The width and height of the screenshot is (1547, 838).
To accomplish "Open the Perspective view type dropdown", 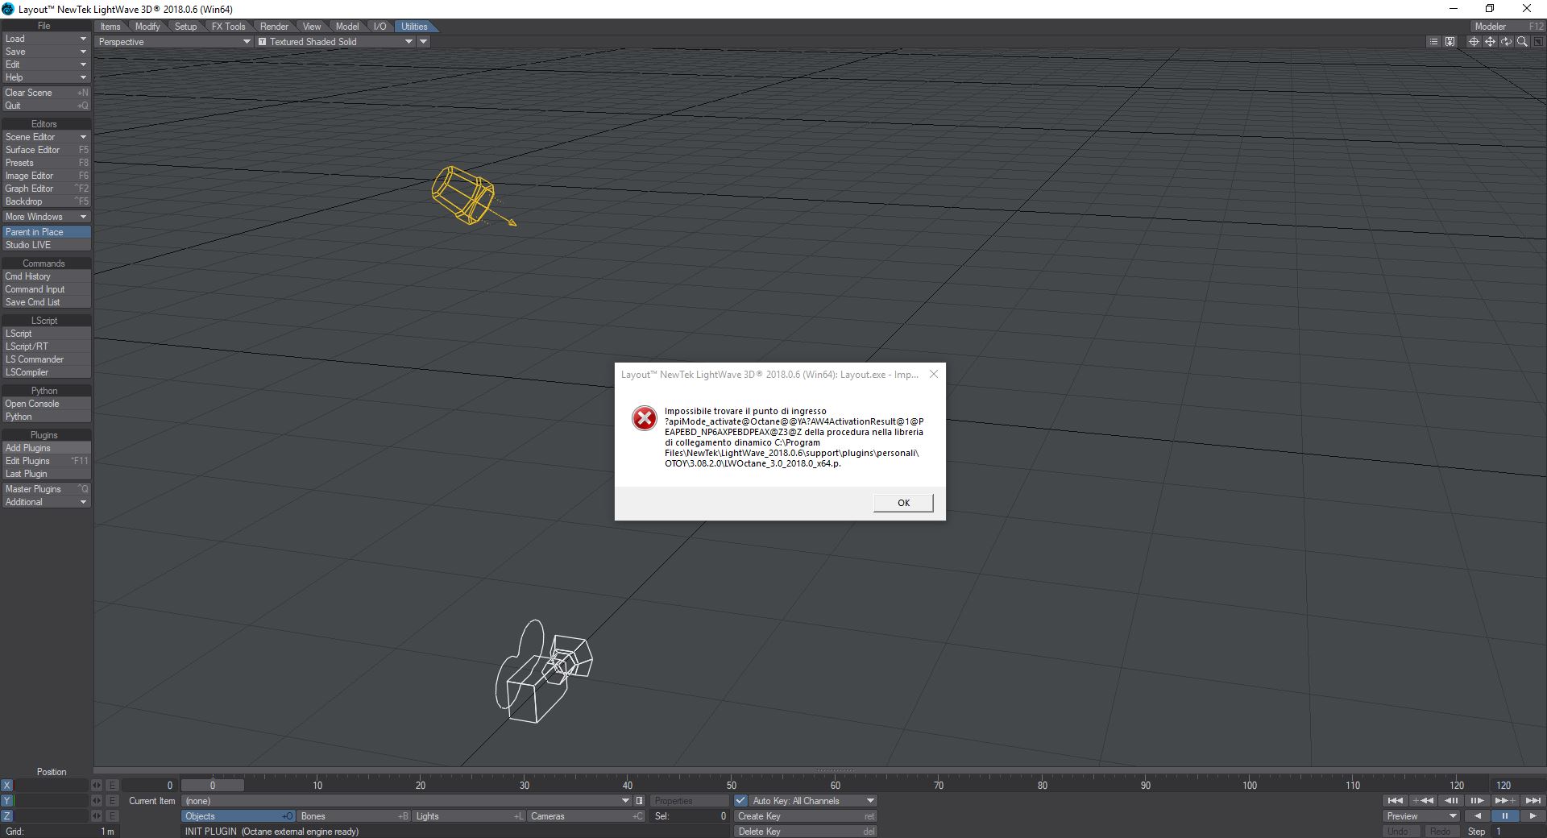I will [174, 42].
